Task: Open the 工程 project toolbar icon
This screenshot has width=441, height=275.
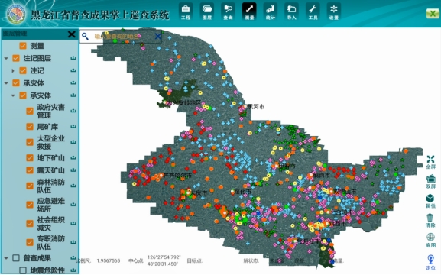Action: (x=186, y=11)
